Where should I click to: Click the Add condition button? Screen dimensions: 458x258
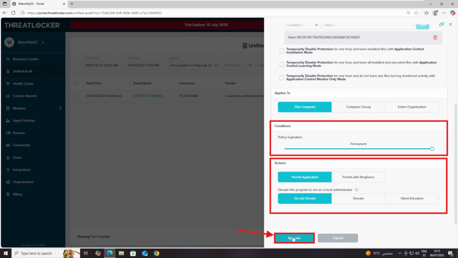422,26
